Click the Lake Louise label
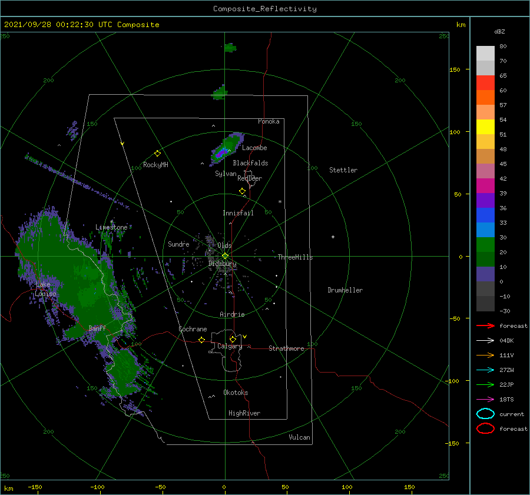530x495 pixels. click(45, 289)
